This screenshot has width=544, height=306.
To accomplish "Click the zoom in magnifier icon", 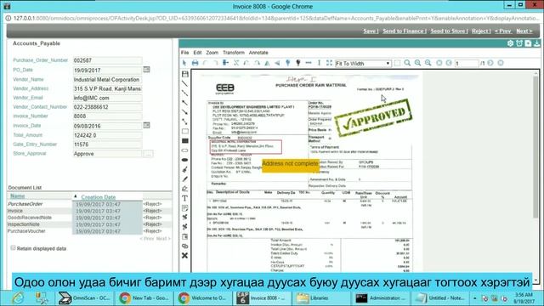I will (x=417, y=63).
